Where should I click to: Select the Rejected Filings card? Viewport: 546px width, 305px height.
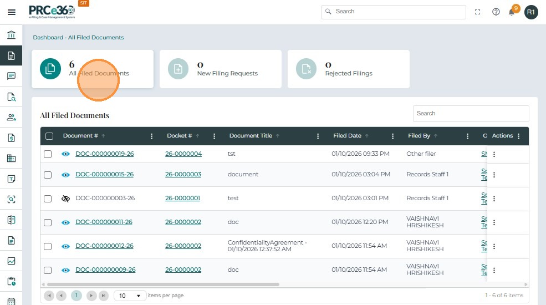coord(348,69)
